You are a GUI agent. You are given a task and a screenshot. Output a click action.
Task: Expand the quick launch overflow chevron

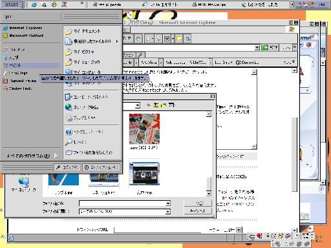point(82,3)
